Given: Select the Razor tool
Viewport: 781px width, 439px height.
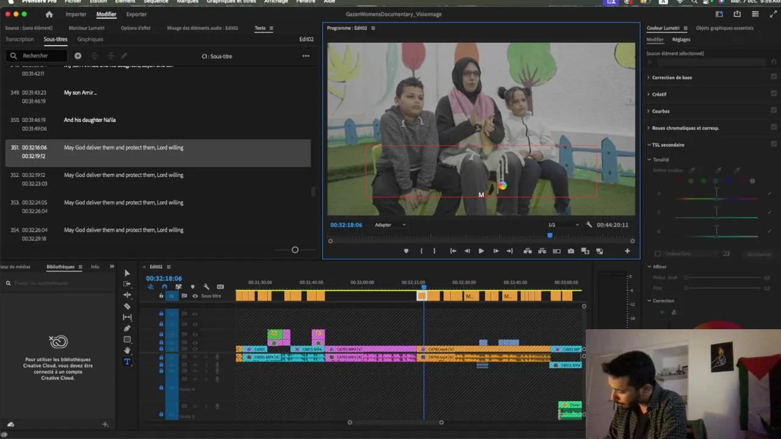Looking at the screenshot, I should point(127,306).
